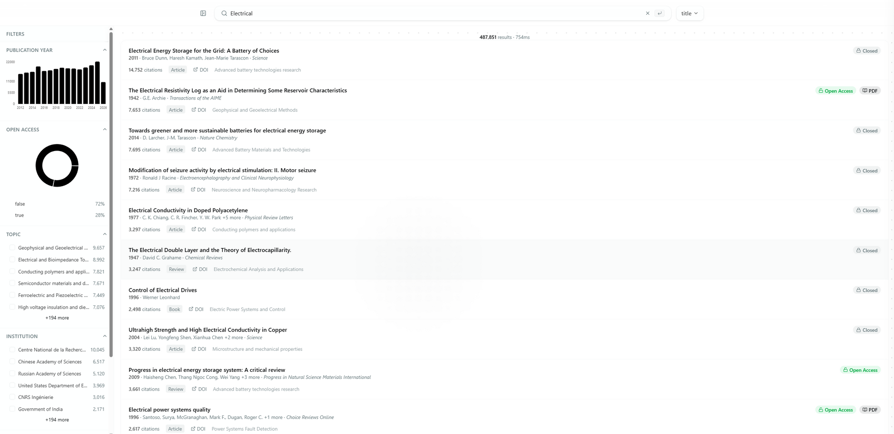The width and height of the screenshot is (894, 434).
Task: Select the tallest 2025 publication year bar
Action: (x=97, y=83)
